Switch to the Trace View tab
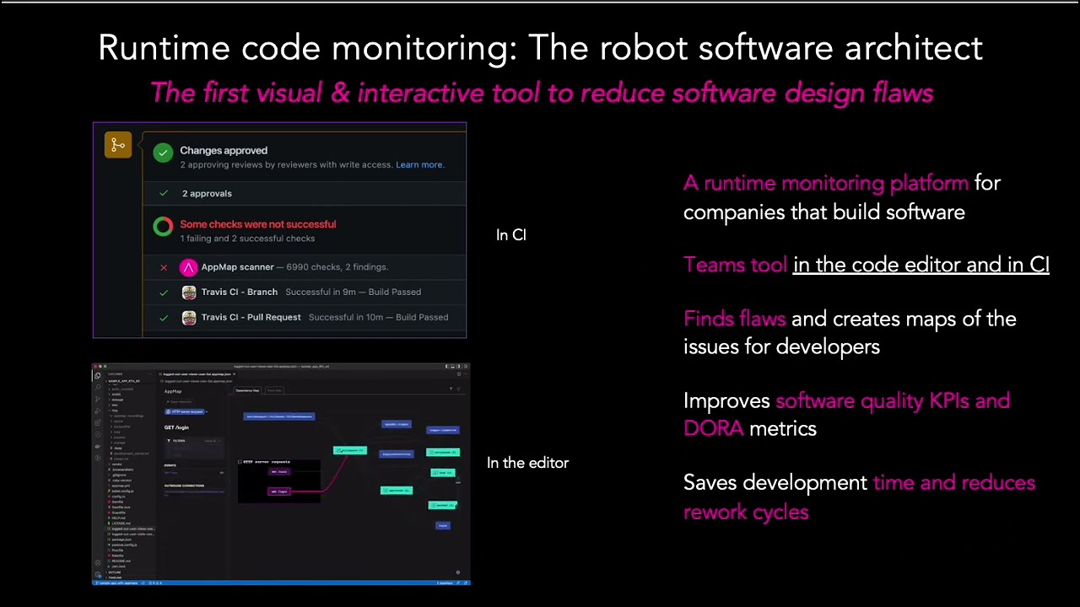1080x607 pixels. [x=274, y=390]
